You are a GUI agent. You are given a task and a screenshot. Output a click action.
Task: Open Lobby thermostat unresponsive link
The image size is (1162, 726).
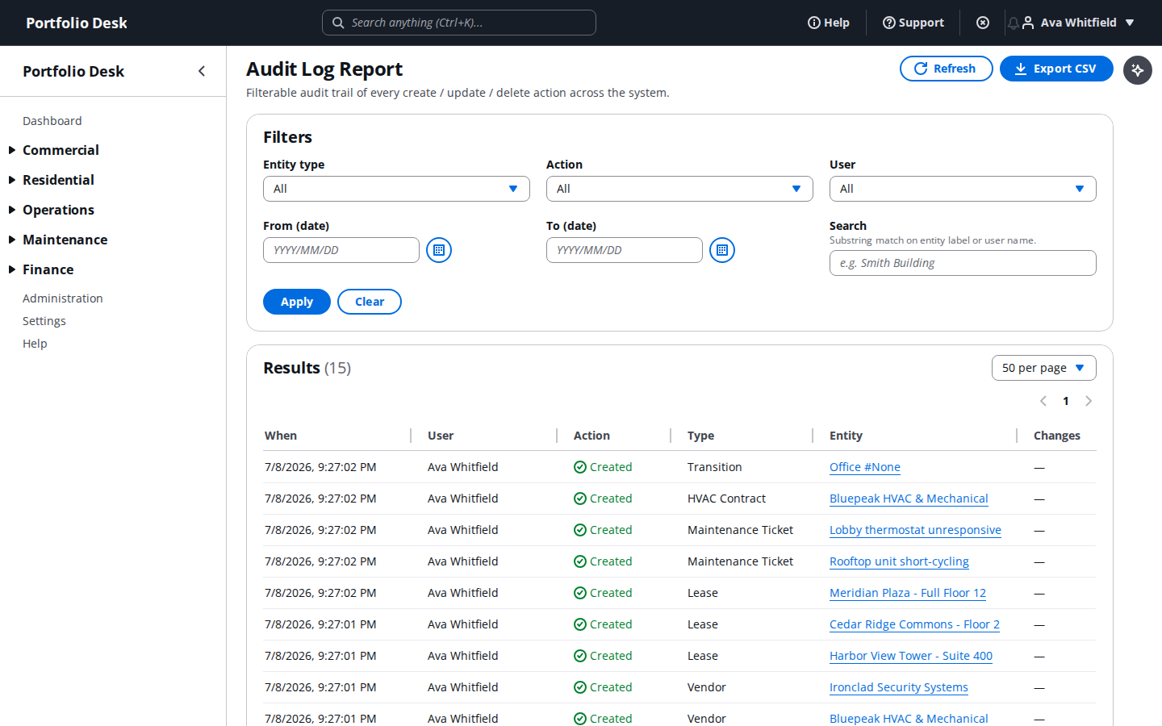[x=915, y=530]
